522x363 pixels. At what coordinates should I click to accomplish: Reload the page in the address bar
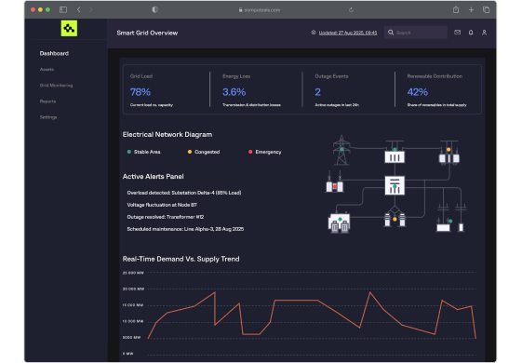[351, 9]
